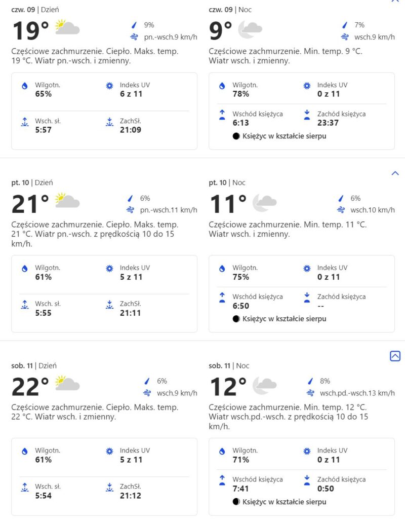Click the Friday day partly cloudy icon
The width and height of the screenshot is (405, 520).
[67, 201]
